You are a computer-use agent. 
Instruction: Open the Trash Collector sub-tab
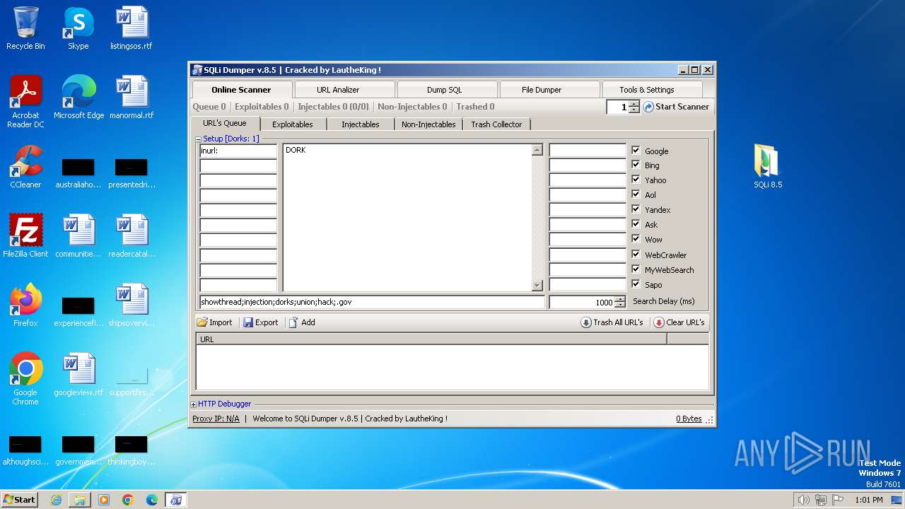pos(496,124)
